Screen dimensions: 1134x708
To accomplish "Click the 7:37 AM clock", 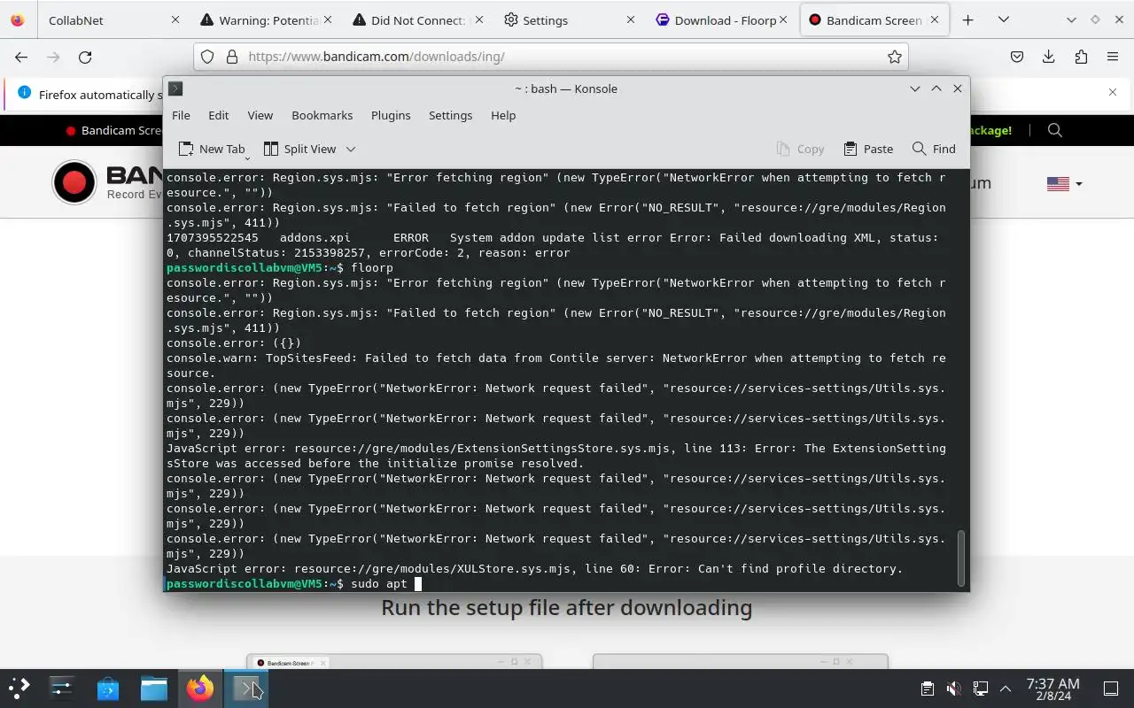I will pyautogui.click(x=1052, y=683).
